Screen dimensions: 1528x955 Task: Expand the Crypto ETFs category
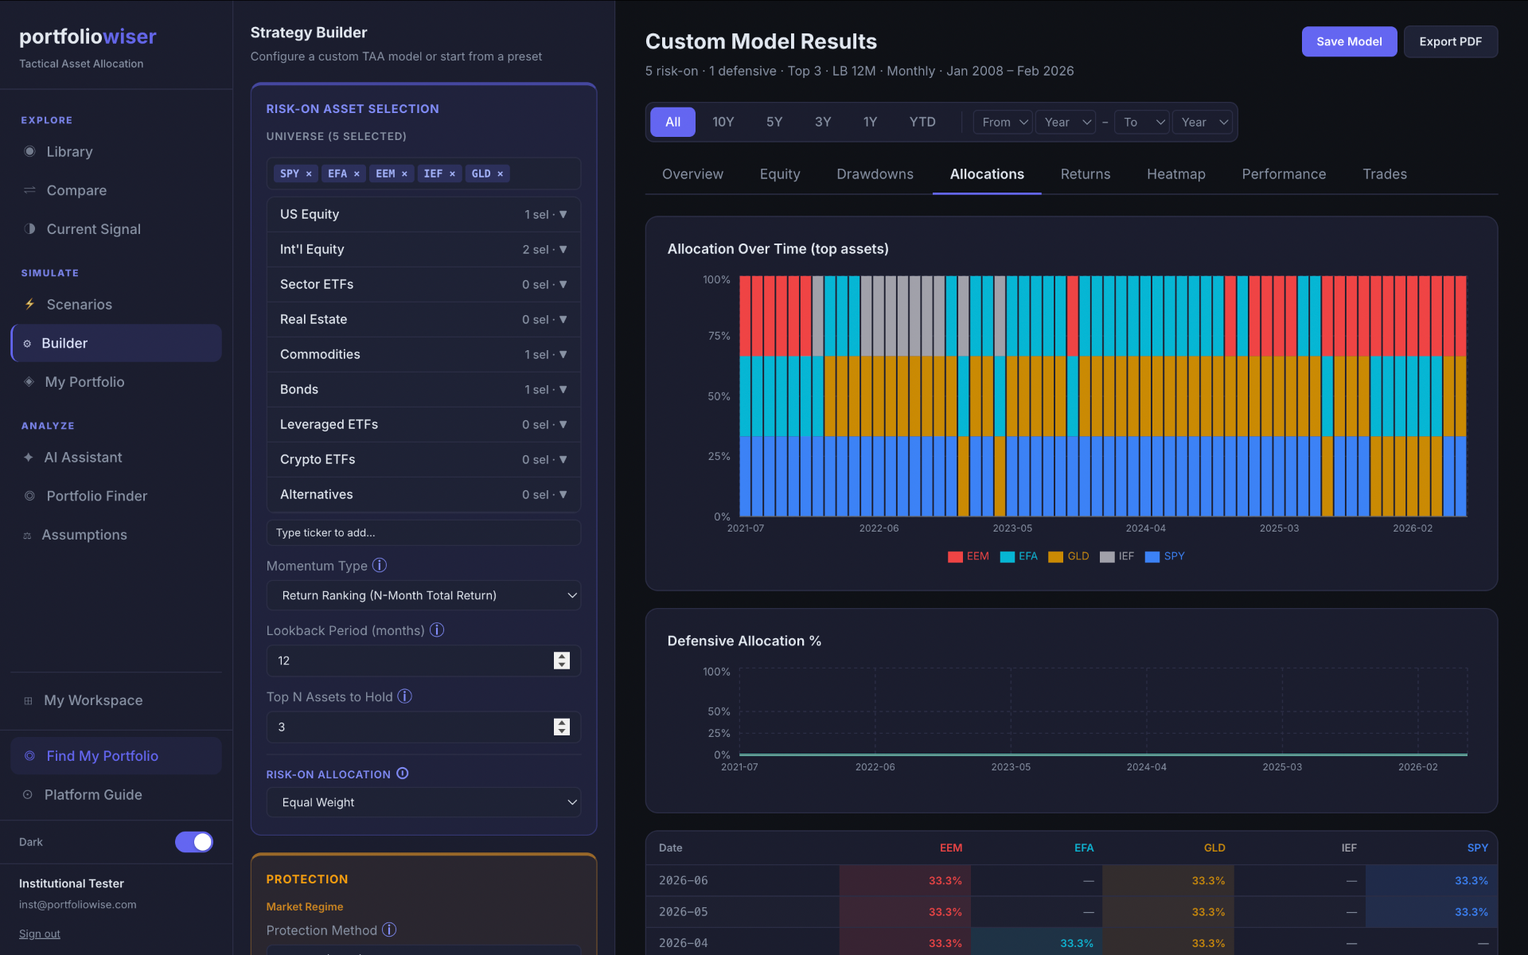click(423, 459)
